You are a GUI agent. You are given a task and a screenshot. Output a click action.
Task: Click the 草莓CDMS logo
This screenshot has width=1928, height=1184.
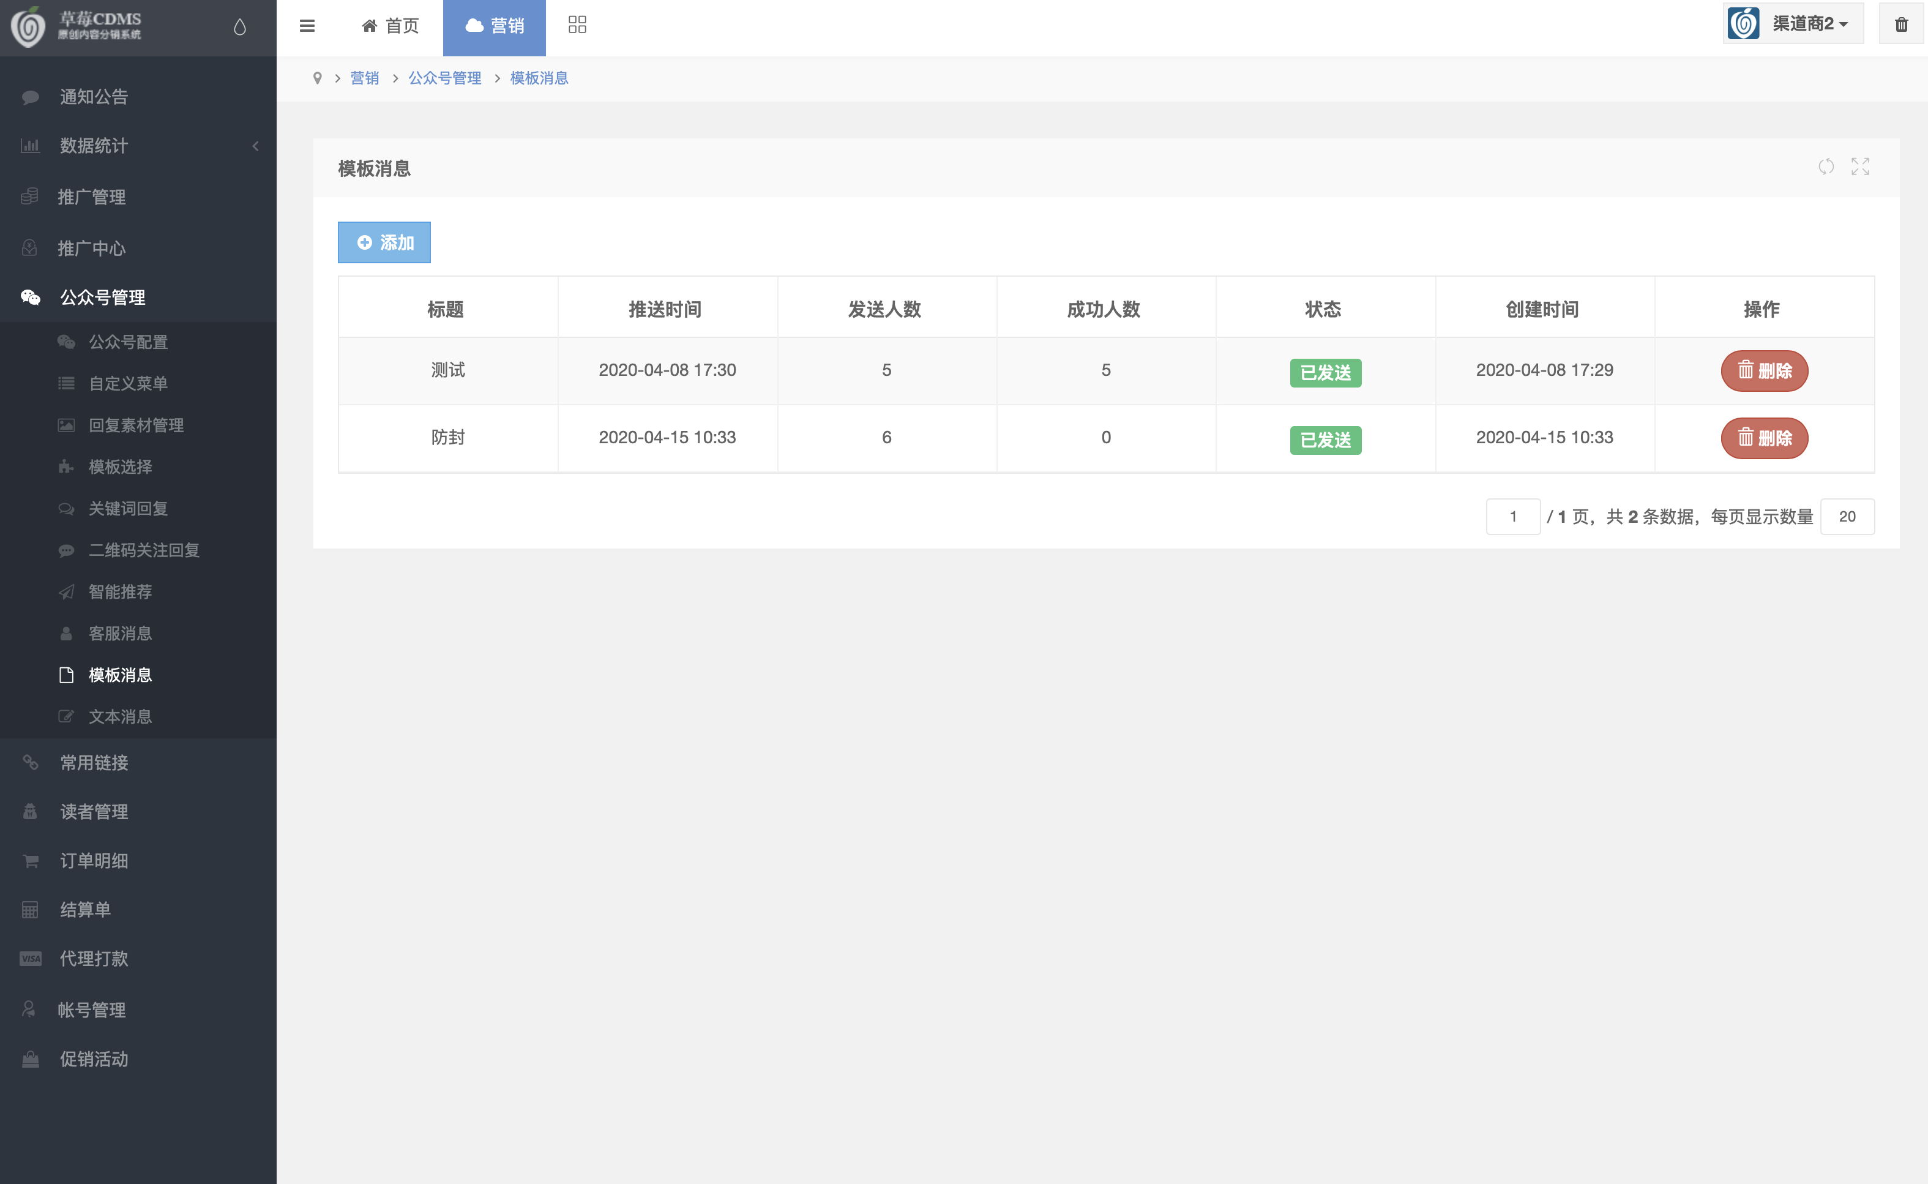pos(77,26)
